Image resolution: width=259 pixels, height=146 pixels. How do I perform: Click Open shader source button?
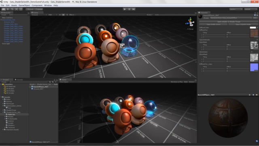pyautogui.click(x=213, y=24)
